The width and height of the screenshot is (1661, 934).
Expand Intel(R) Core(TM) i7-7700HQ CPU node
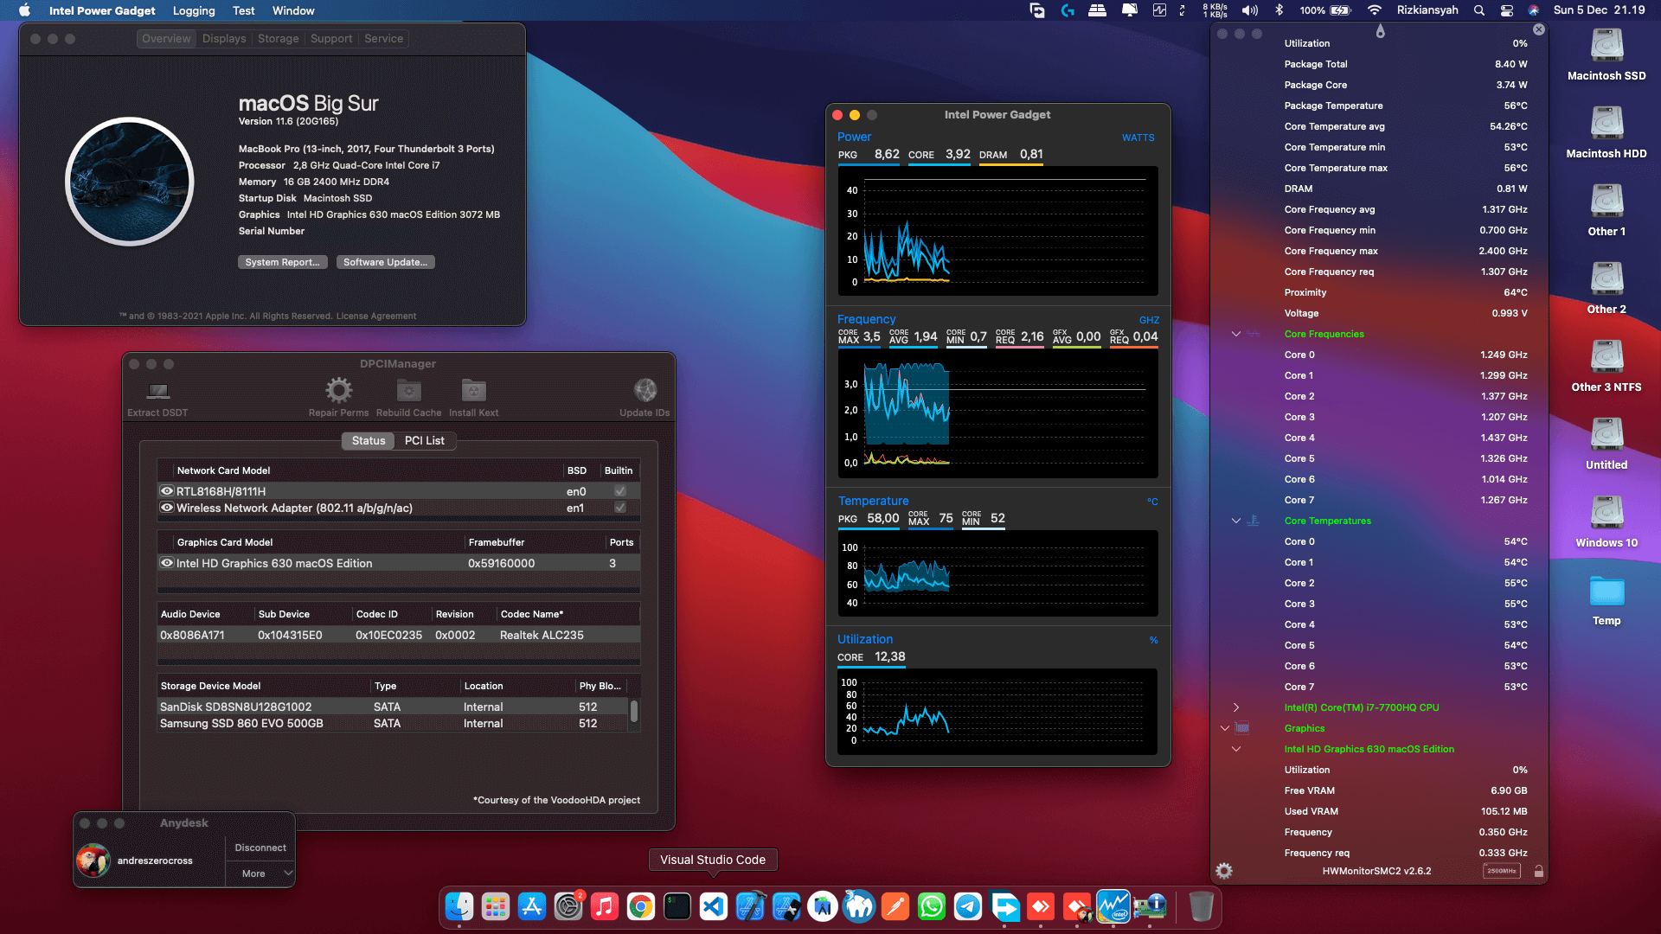pos(1236,707)
